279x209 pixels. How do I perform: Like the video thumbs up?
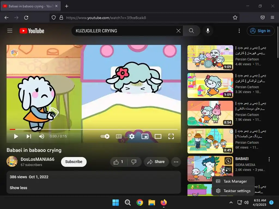point(118,162)
